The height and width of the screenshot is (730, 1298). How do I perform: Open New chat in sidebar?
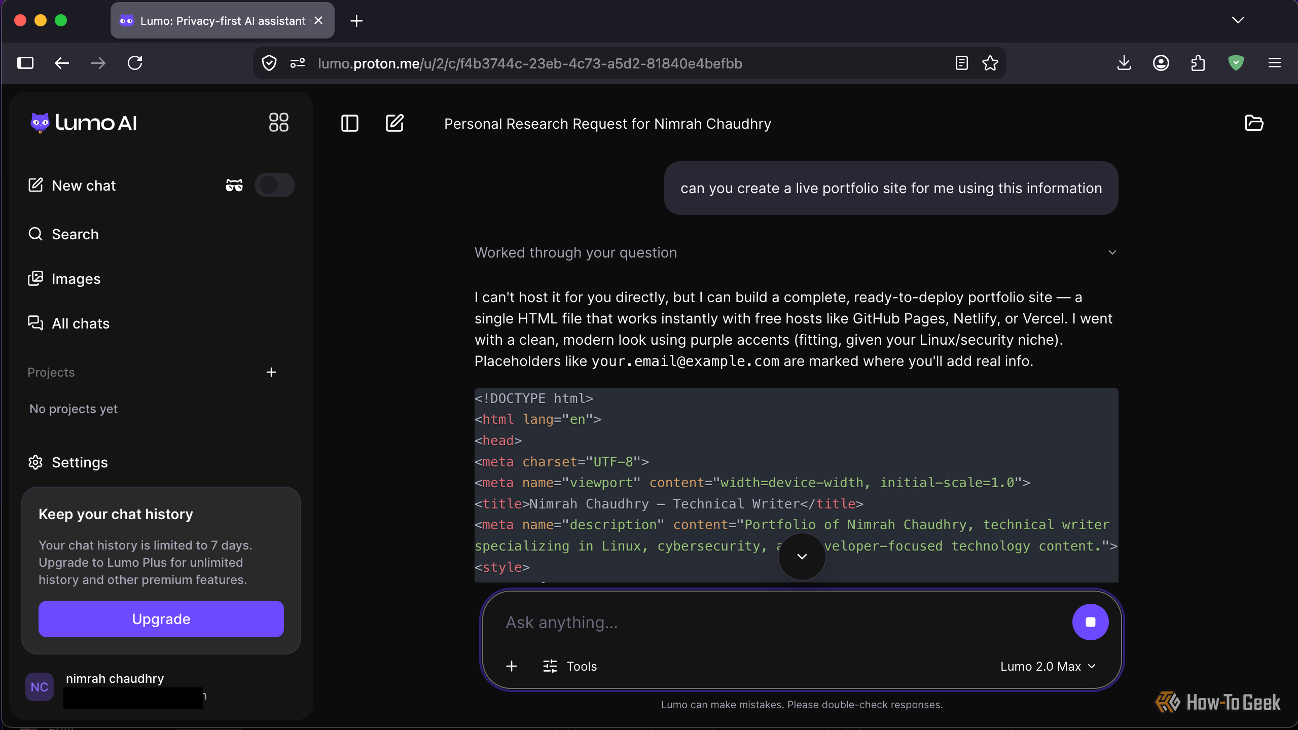point(72,186)
